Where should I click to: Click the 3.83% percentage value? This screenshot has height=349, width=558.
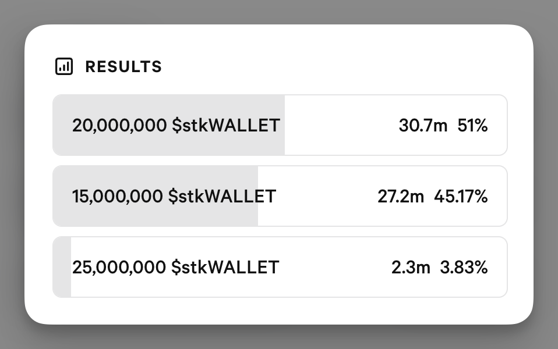click(x=464, y=267)
